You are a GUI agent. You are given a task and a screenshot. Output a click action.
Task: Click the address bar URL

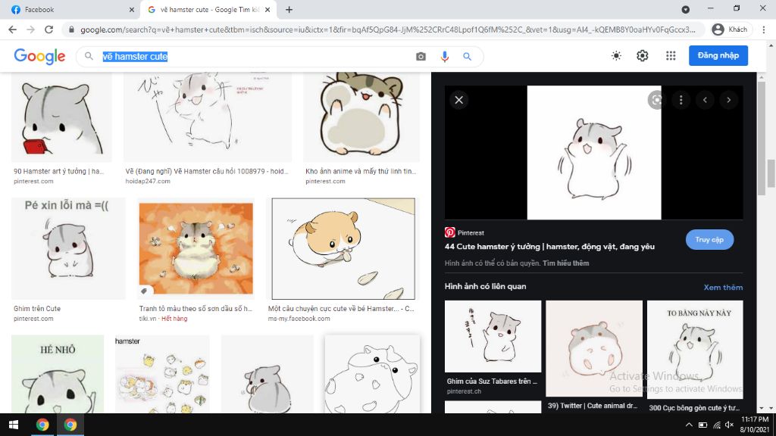click(x=387, y=30)
